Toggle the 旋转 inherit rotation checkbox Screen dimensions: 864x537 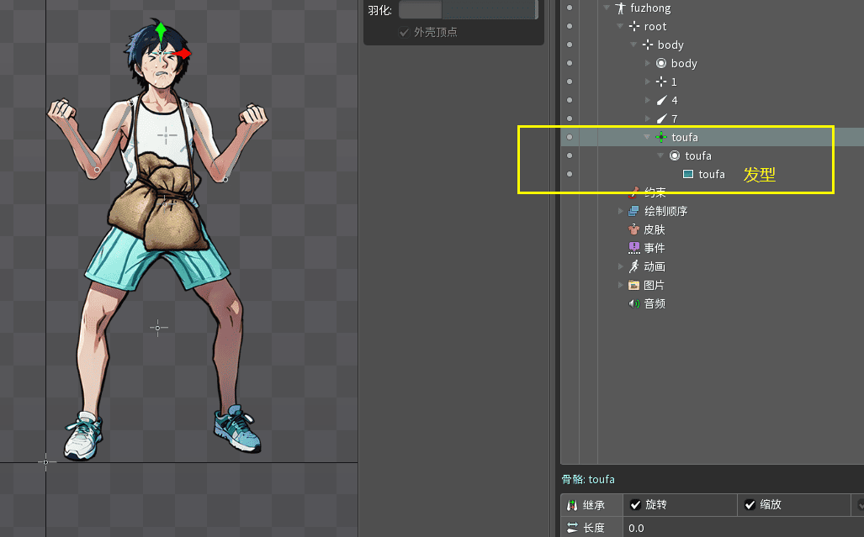[x=636, y=505]
